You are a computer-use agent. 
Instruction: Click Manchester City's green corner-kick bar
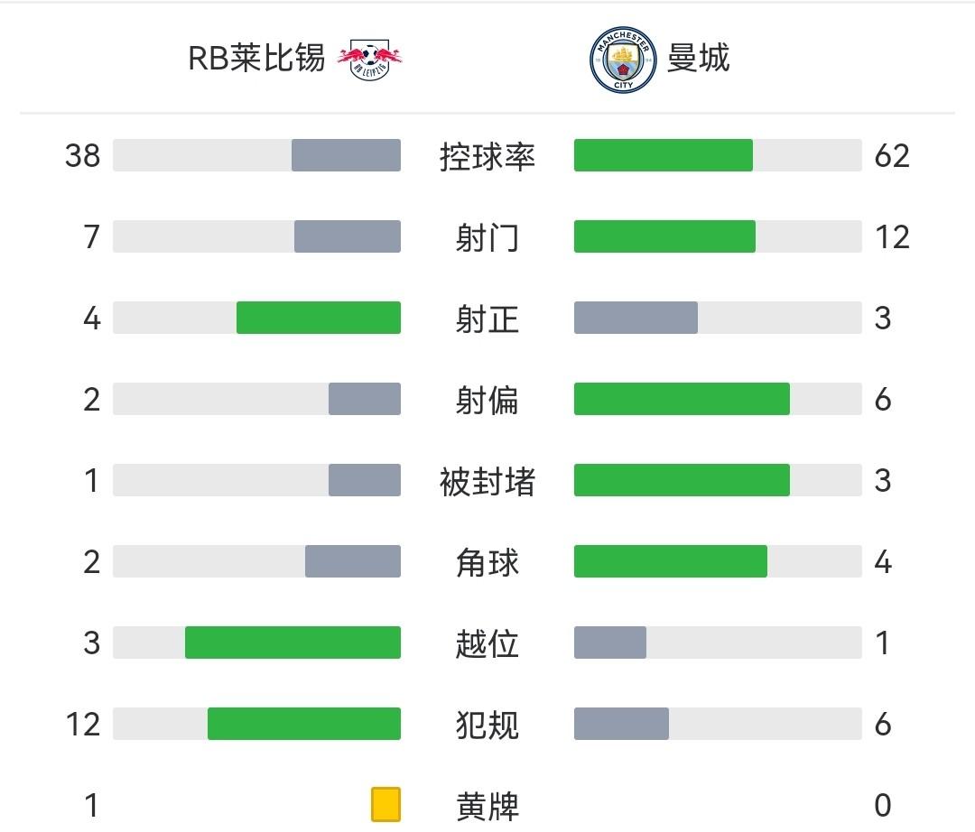[x=670, y=561]
